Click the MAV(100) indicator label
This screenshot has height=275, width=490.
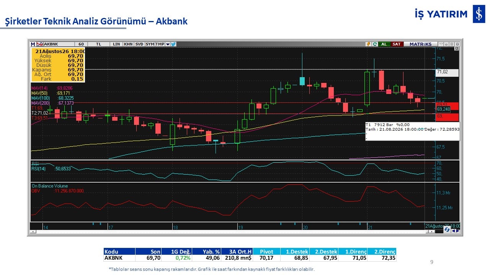pos(41,98)
